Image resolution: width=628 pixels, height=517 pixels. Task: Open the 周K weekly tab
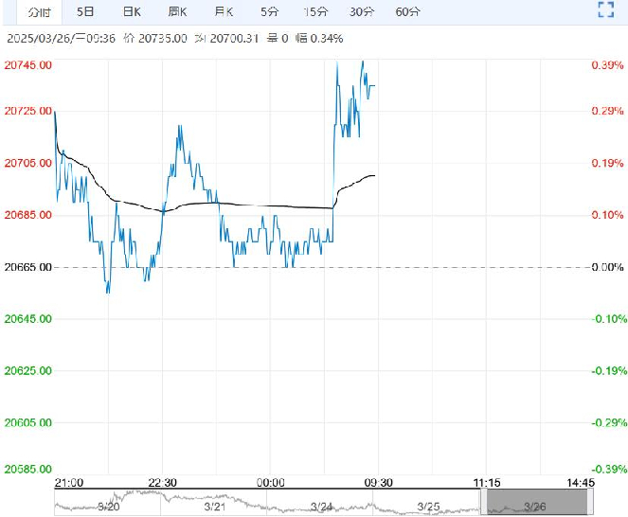pos(177,11)
